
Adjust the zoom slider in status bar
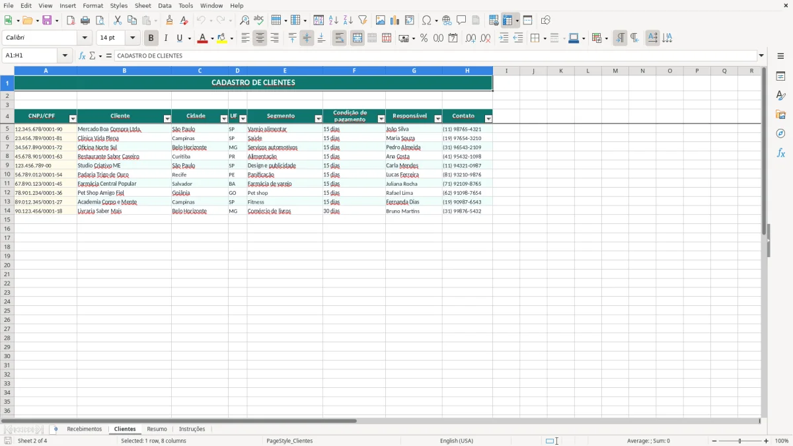click(739, 441)
